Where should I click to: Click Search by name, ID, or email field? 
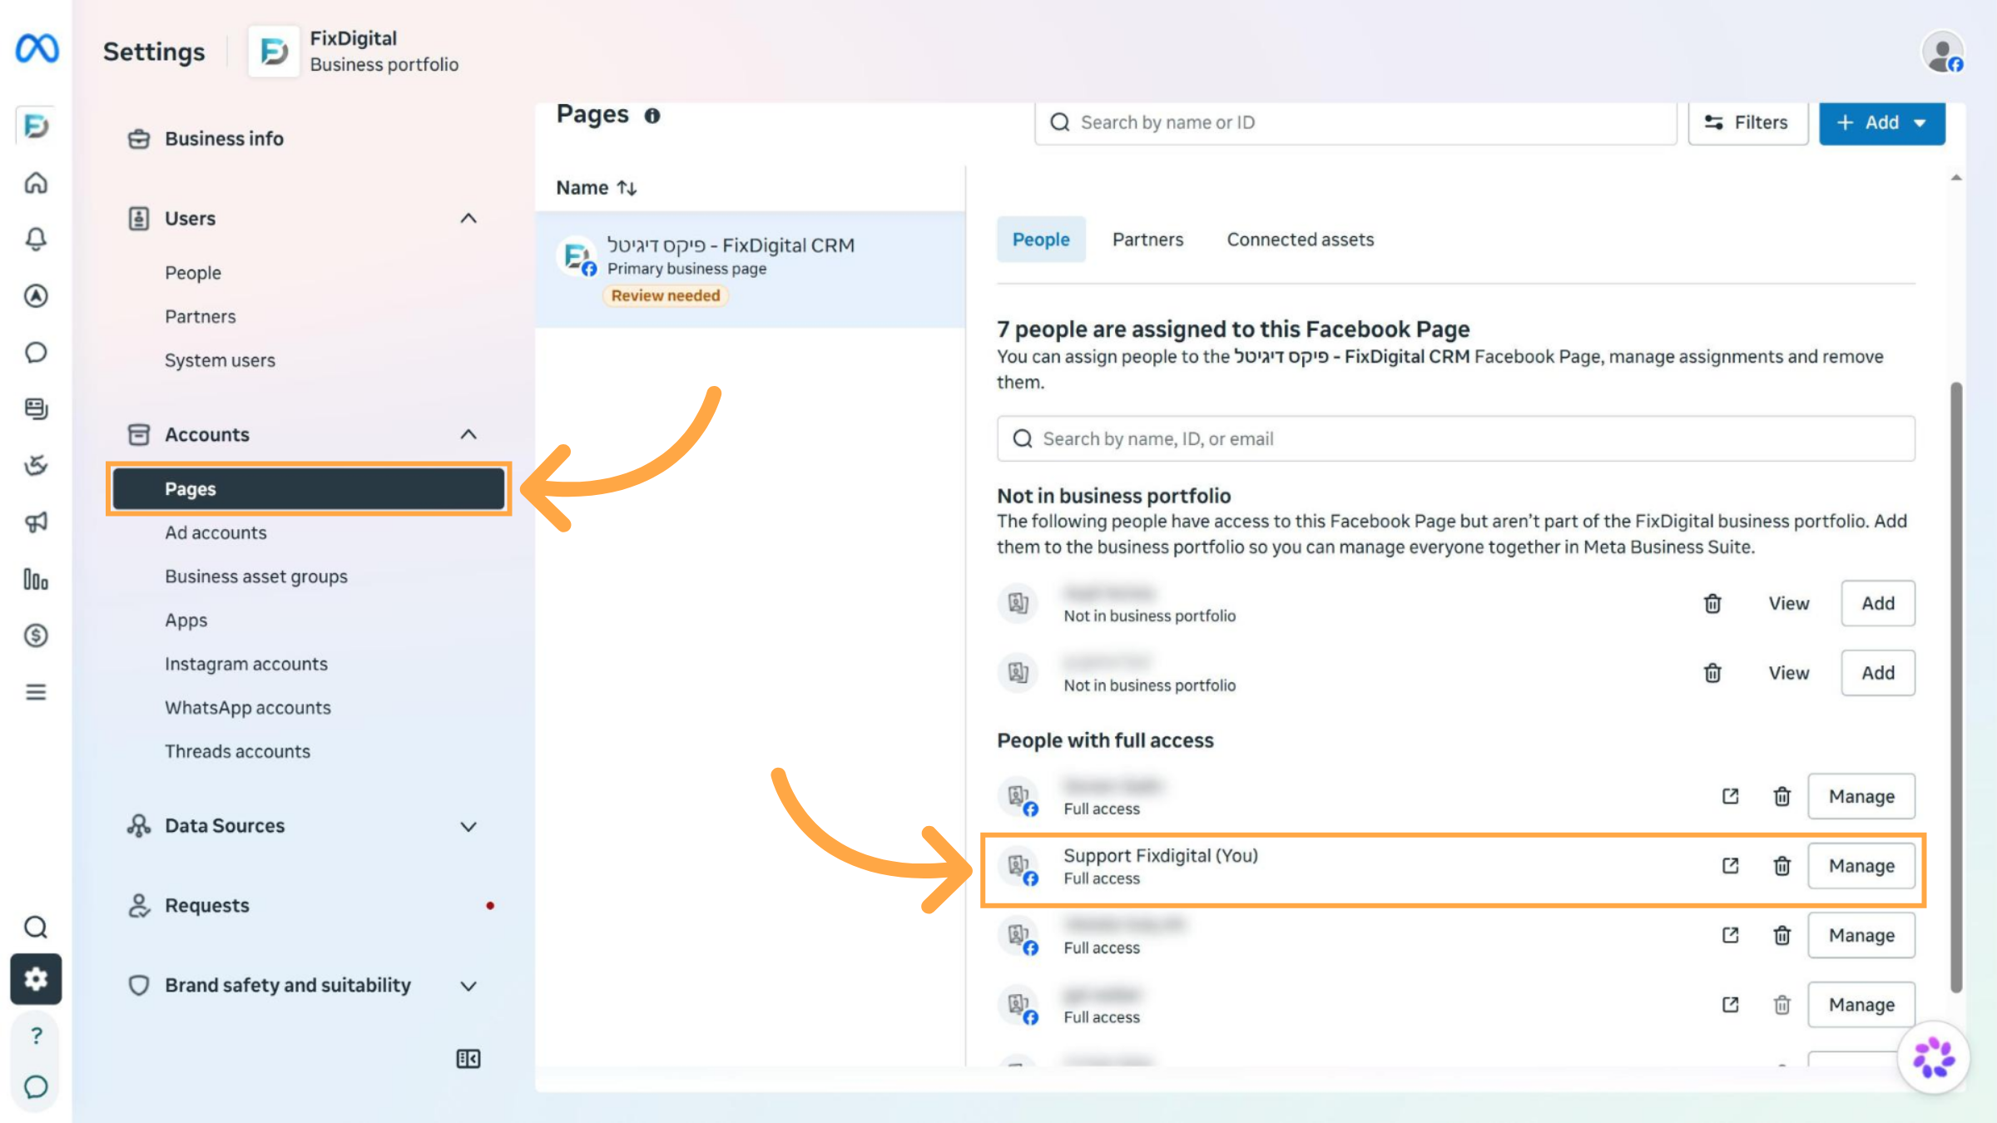(x=1456, y=438)
